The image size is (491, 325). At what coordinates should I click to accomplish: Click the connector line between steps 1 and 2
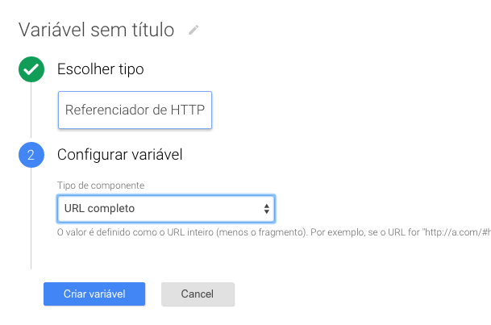point(31,113)
